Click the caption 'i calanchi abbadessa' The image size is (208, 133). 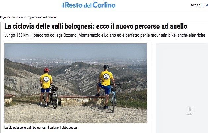coord(62,128)
